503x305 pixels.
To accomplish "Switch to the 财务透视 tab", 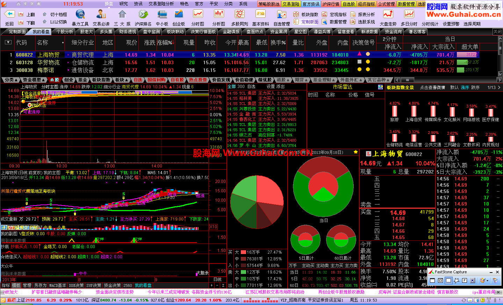I will click(x=128, y=31).
